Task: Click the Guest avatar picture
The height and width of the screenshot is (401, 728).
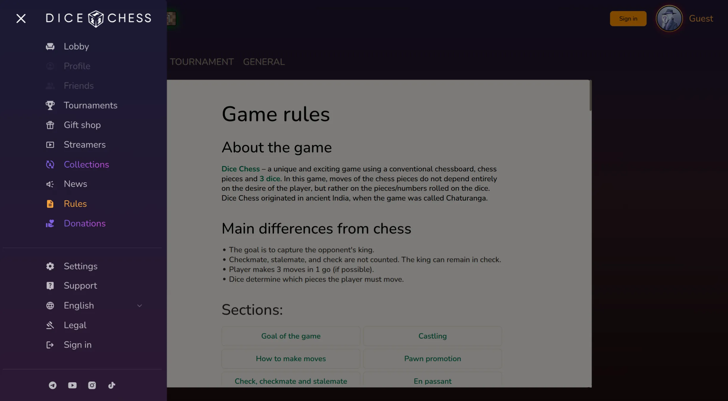Action: click(x=669, y=19)
